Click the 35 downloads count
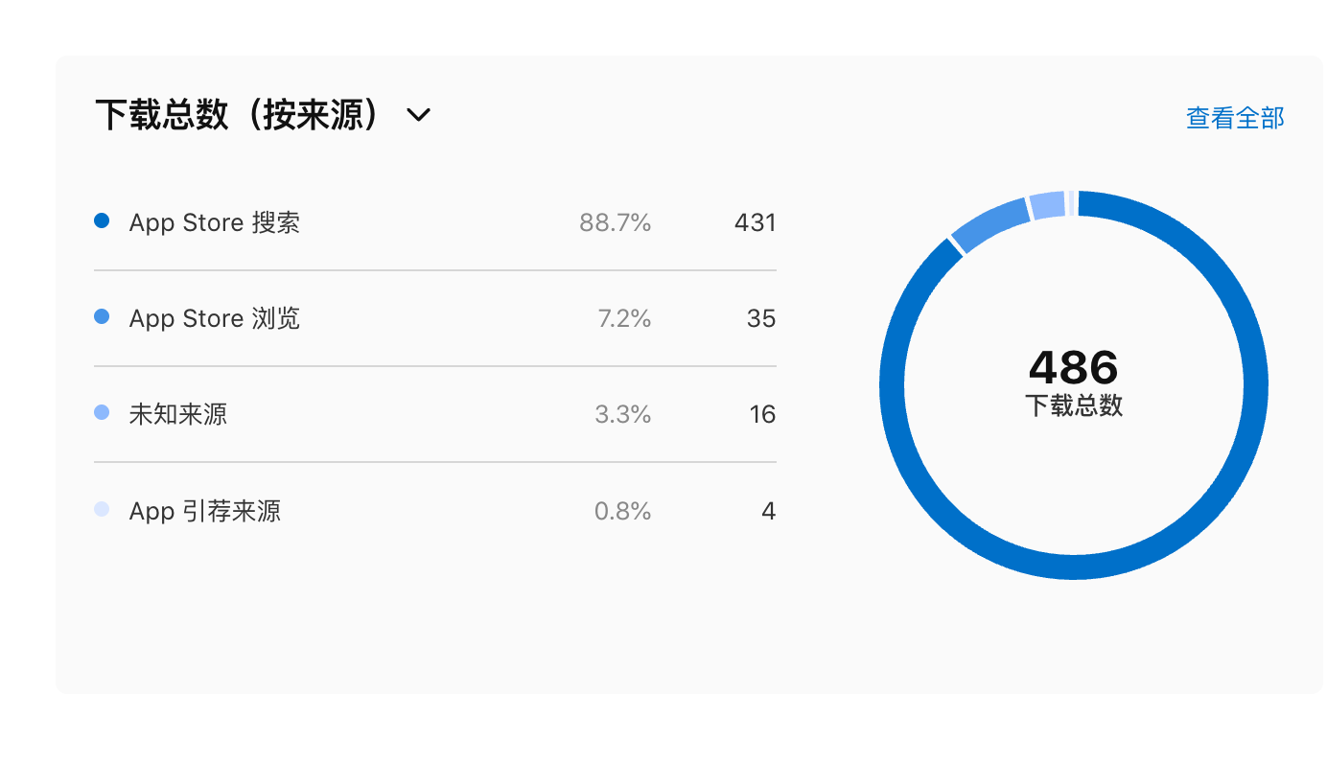 pyautogui.click(x=761, y=318)
